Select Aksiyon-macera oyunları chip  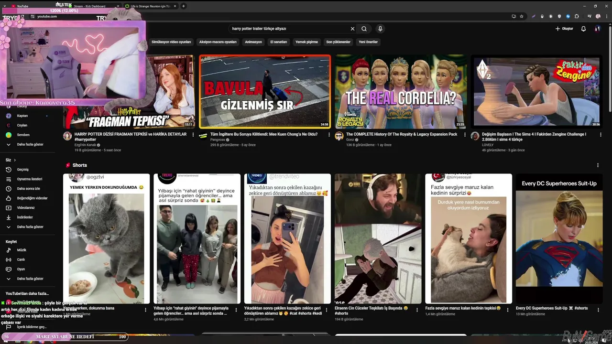click(218, 42)
